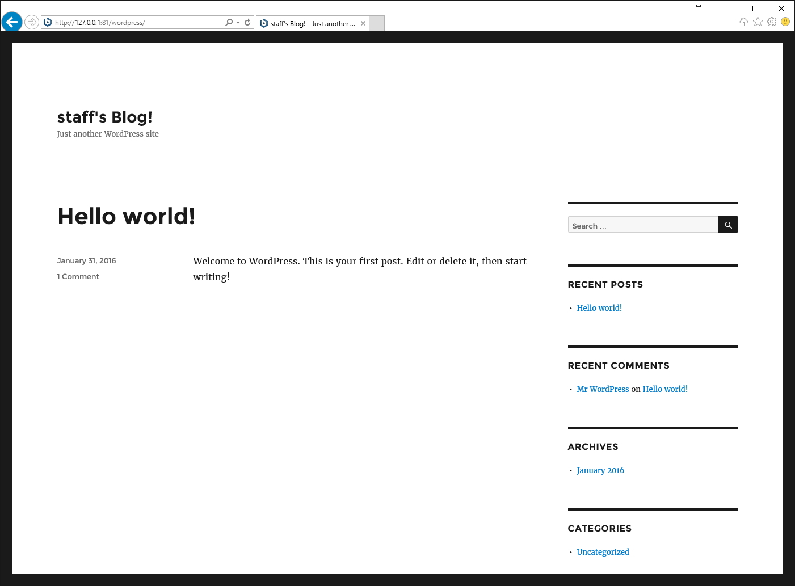
Task: Click the "January 31, 2016" post date link
Action: pyautogui.click(x=86, y=261)
